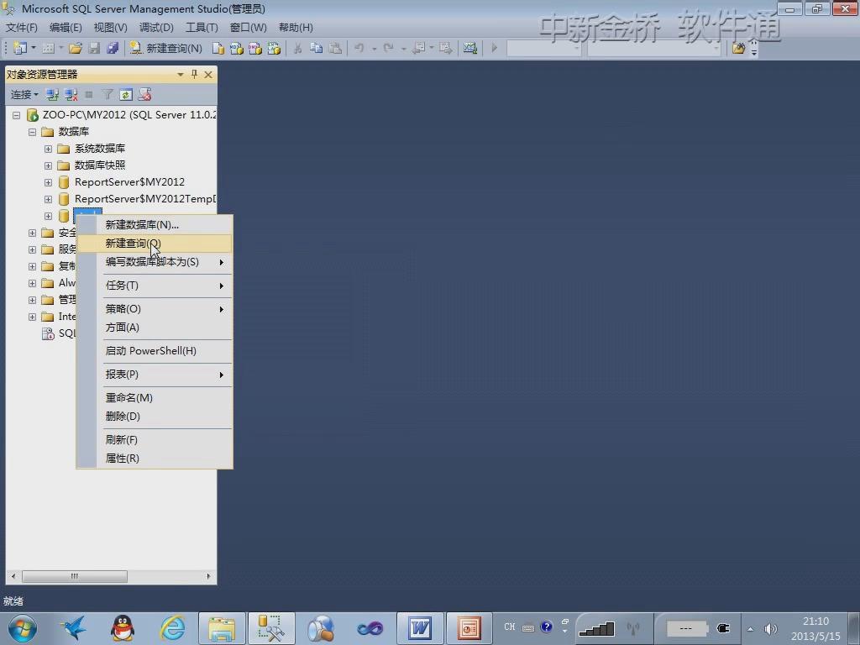
Task: Open 工具(T) menu
Action: pyautogui.click(x=202, y=28)
